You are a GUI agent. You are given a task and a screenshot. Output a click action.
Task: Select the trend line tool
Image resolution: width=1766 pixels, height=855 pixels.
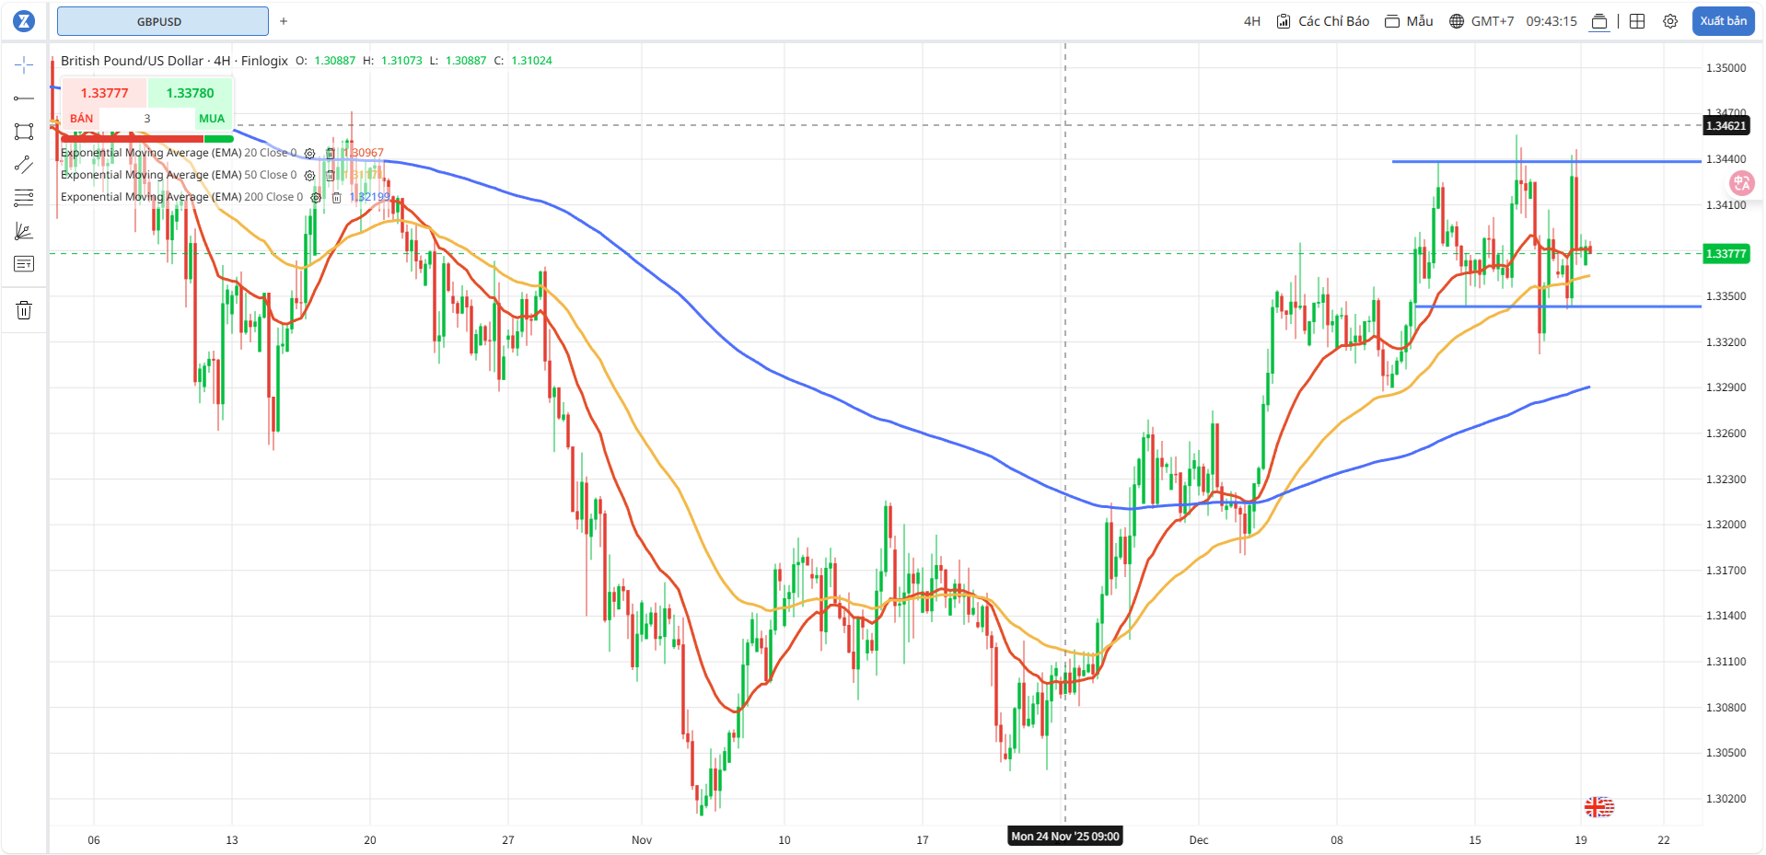point(24,165)
